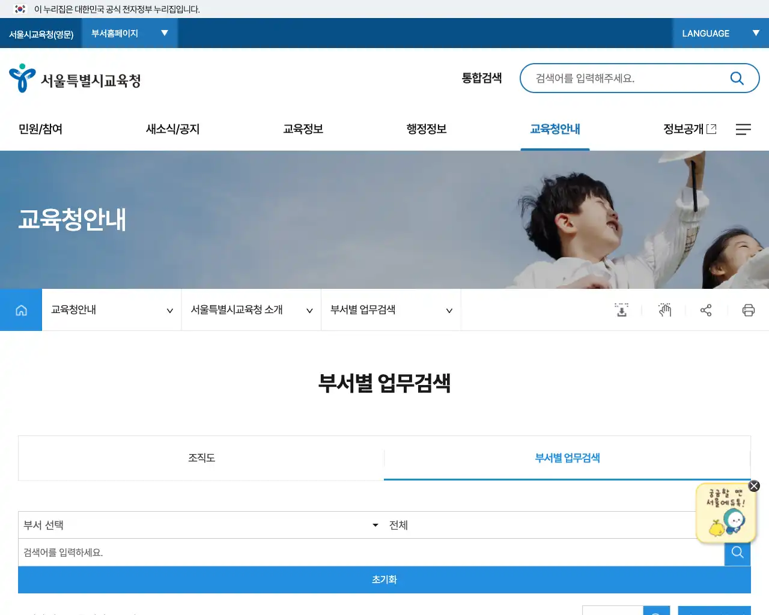769x615 pixels.
Task: Share this page using the share icon
Action: pos(706,310)
